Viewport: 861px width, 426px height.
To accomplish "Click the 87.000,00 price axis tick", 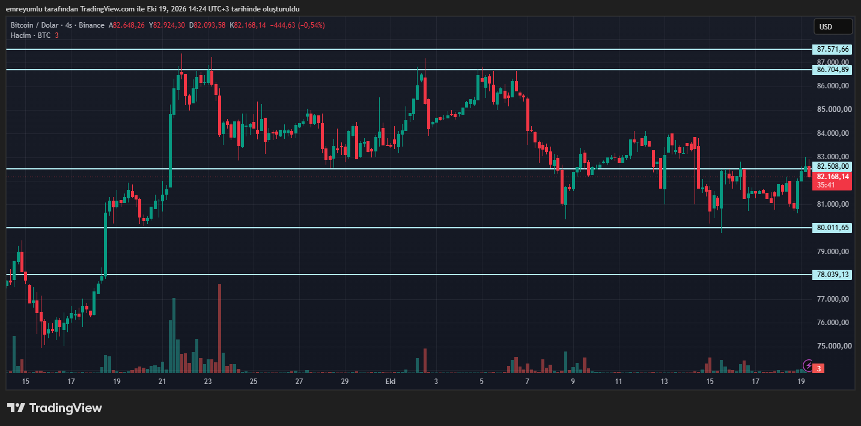I will (x=833, y=62).
